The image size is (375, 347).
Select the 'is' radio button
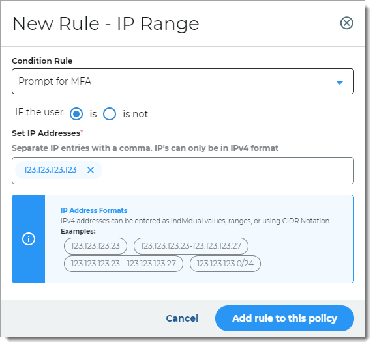coord(76,114)
